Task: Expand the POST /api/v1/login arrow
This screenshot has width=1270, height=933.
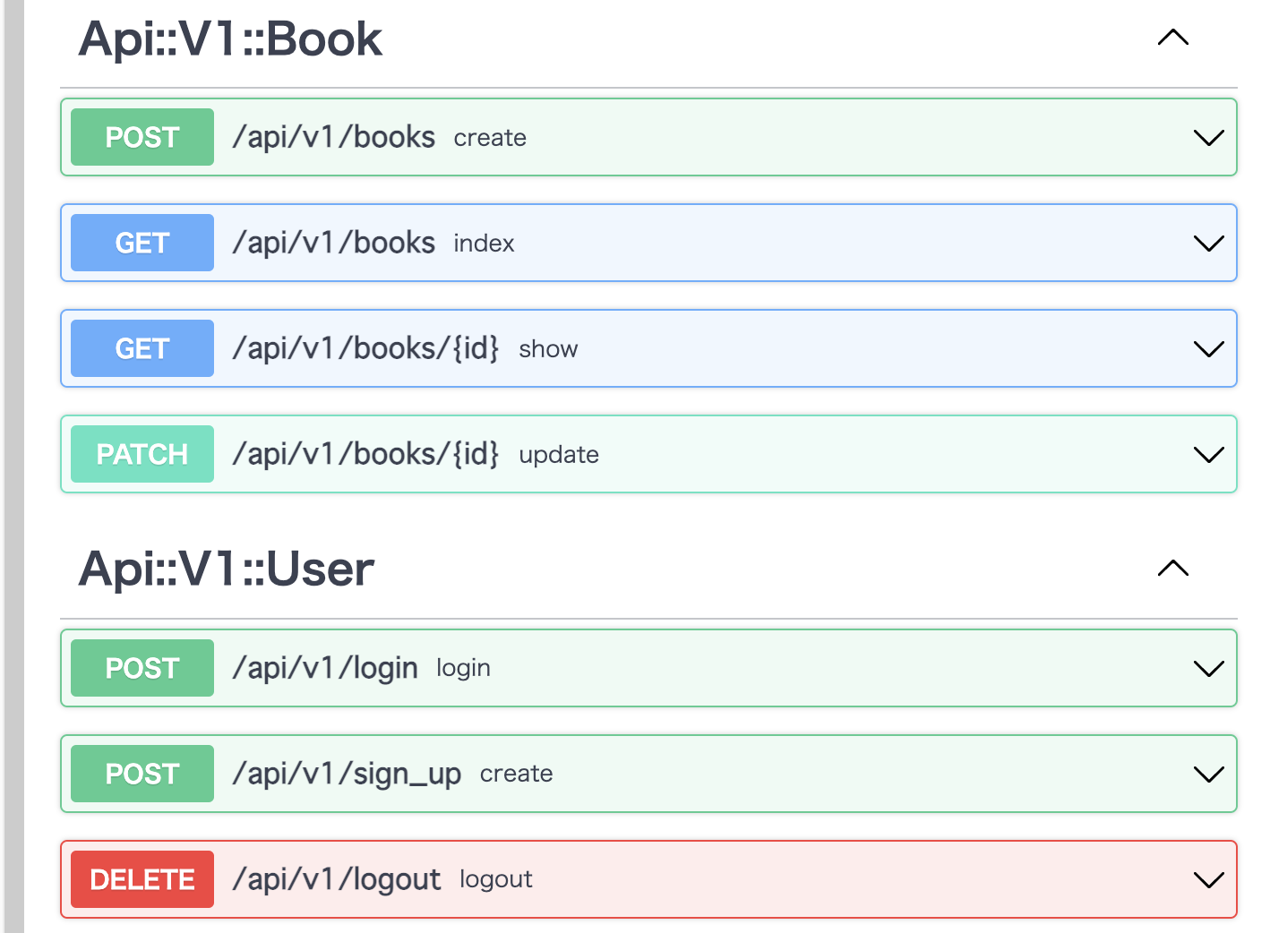Action: click(x=1208, y=669)
